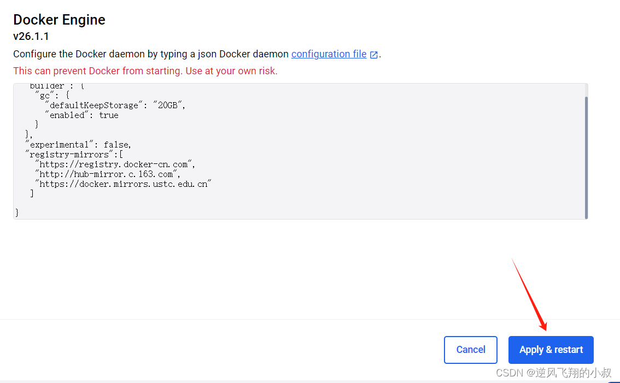This screenshot has height=383, width=620.
Task: Click the external link icon after configuration file
Action: (373, 55)
